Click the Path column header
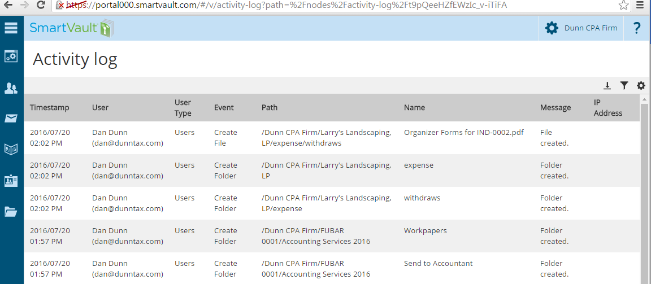 270,107
